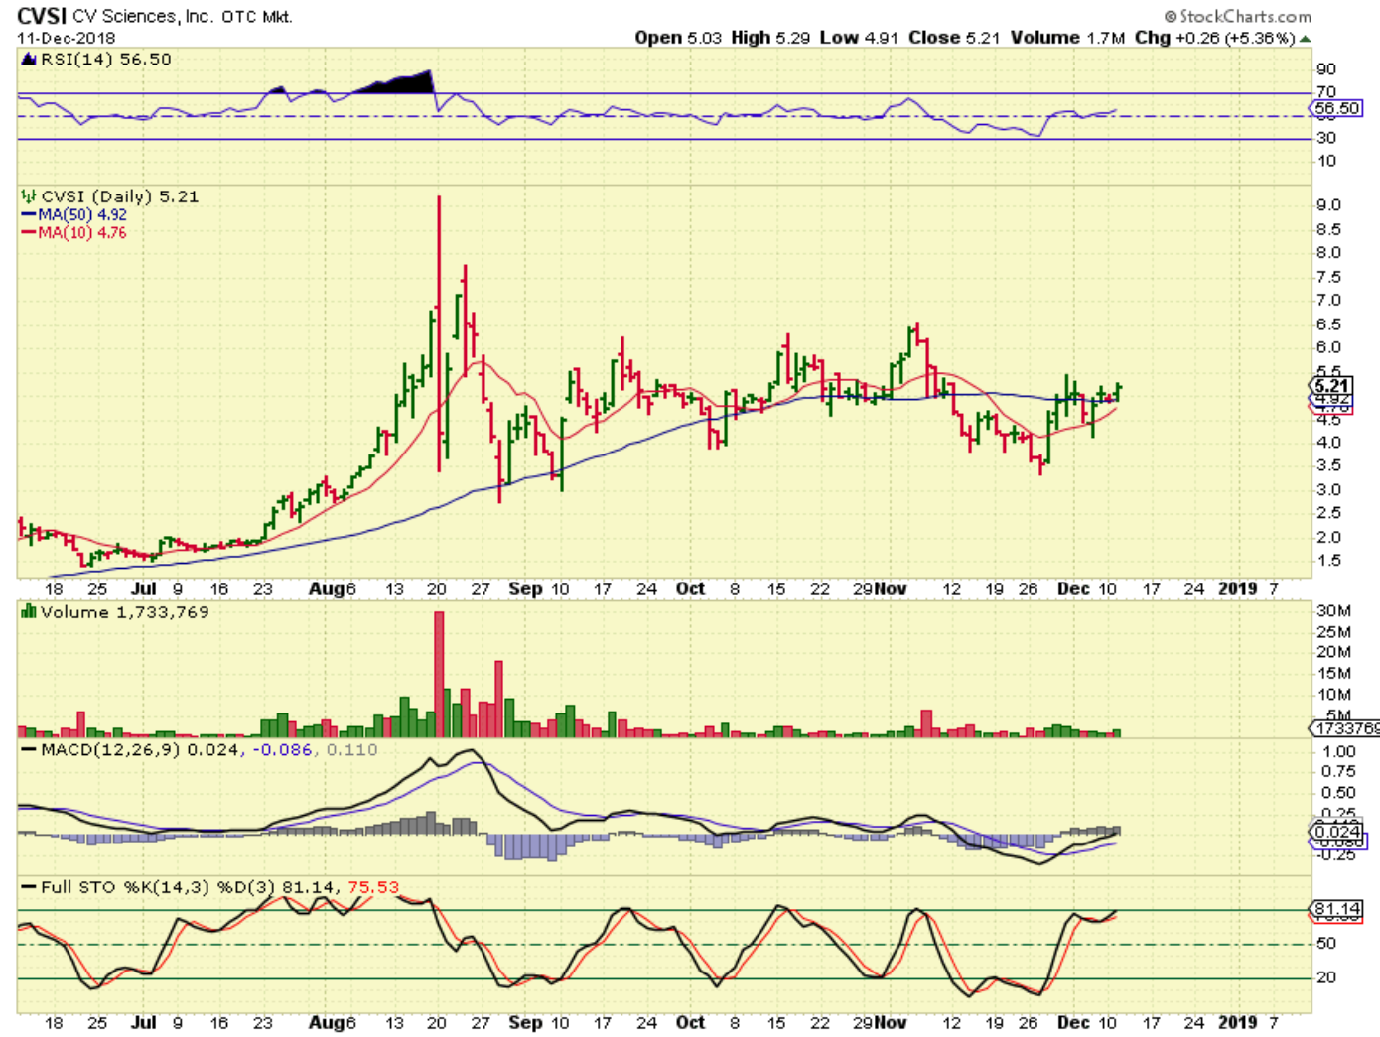The height and width of the screenshot is (1037, 1380).
Task: Click the 9.0 label on the price axis
Action: tap(1328, 205)
